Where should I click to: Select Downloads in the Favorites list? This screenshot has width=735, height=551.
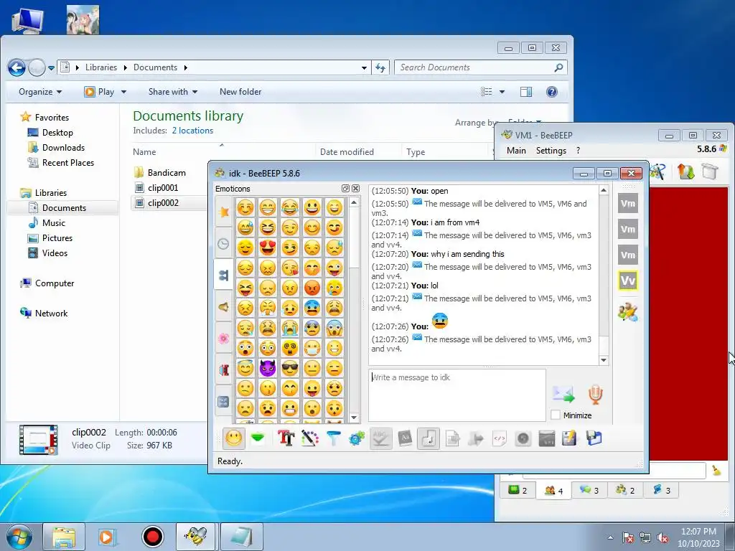63,148
